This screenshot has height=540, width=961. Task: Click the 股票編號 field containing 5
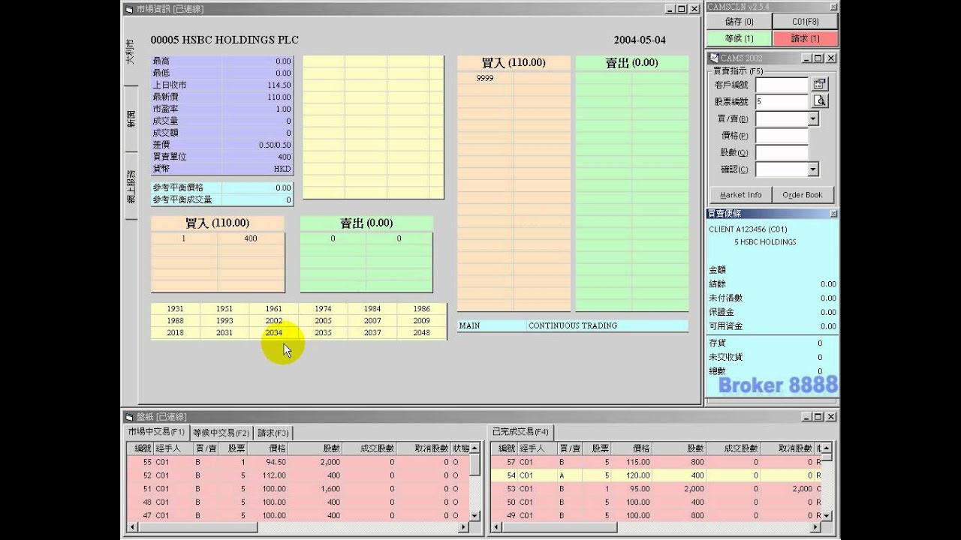[x=782, y=101]
